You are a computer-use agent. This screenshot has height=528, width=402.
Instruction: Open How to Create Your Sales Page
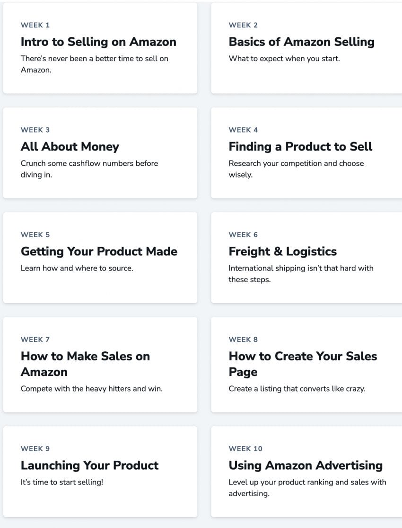tap(303, 364)
